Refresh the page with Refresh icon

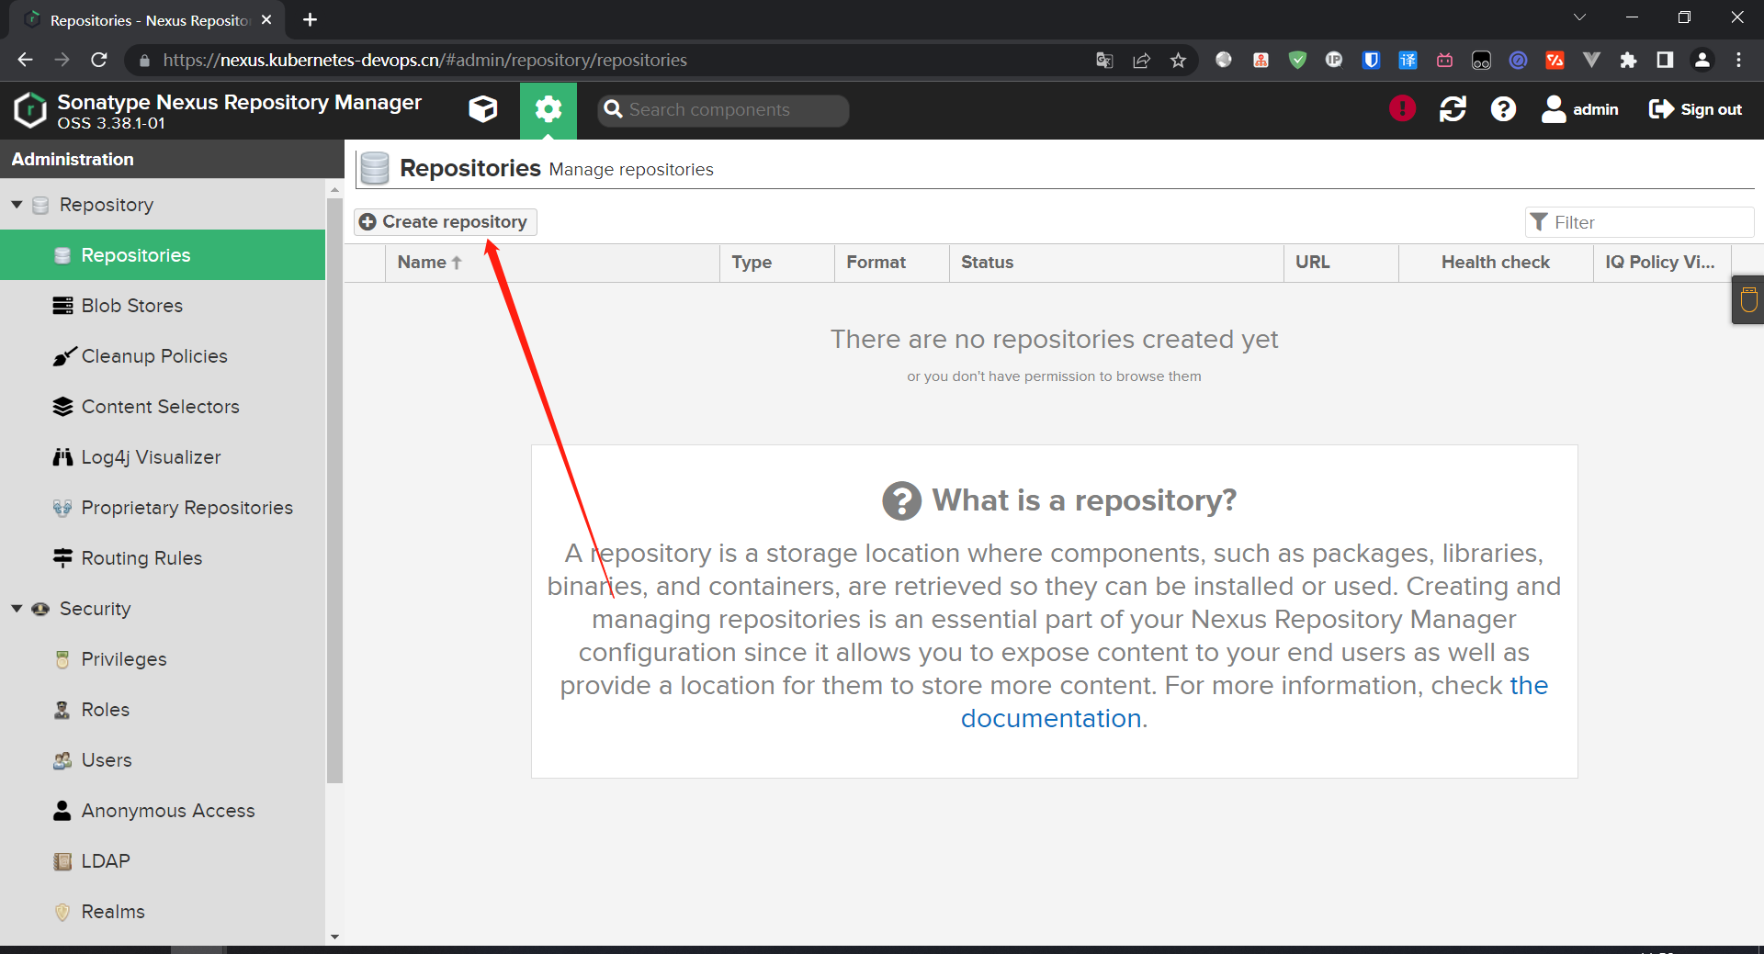[x=1453, y=109]
